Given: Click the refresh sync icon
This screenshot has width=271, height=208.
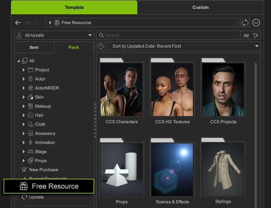Looking at the screenshot, I should (x=245, y=23).
